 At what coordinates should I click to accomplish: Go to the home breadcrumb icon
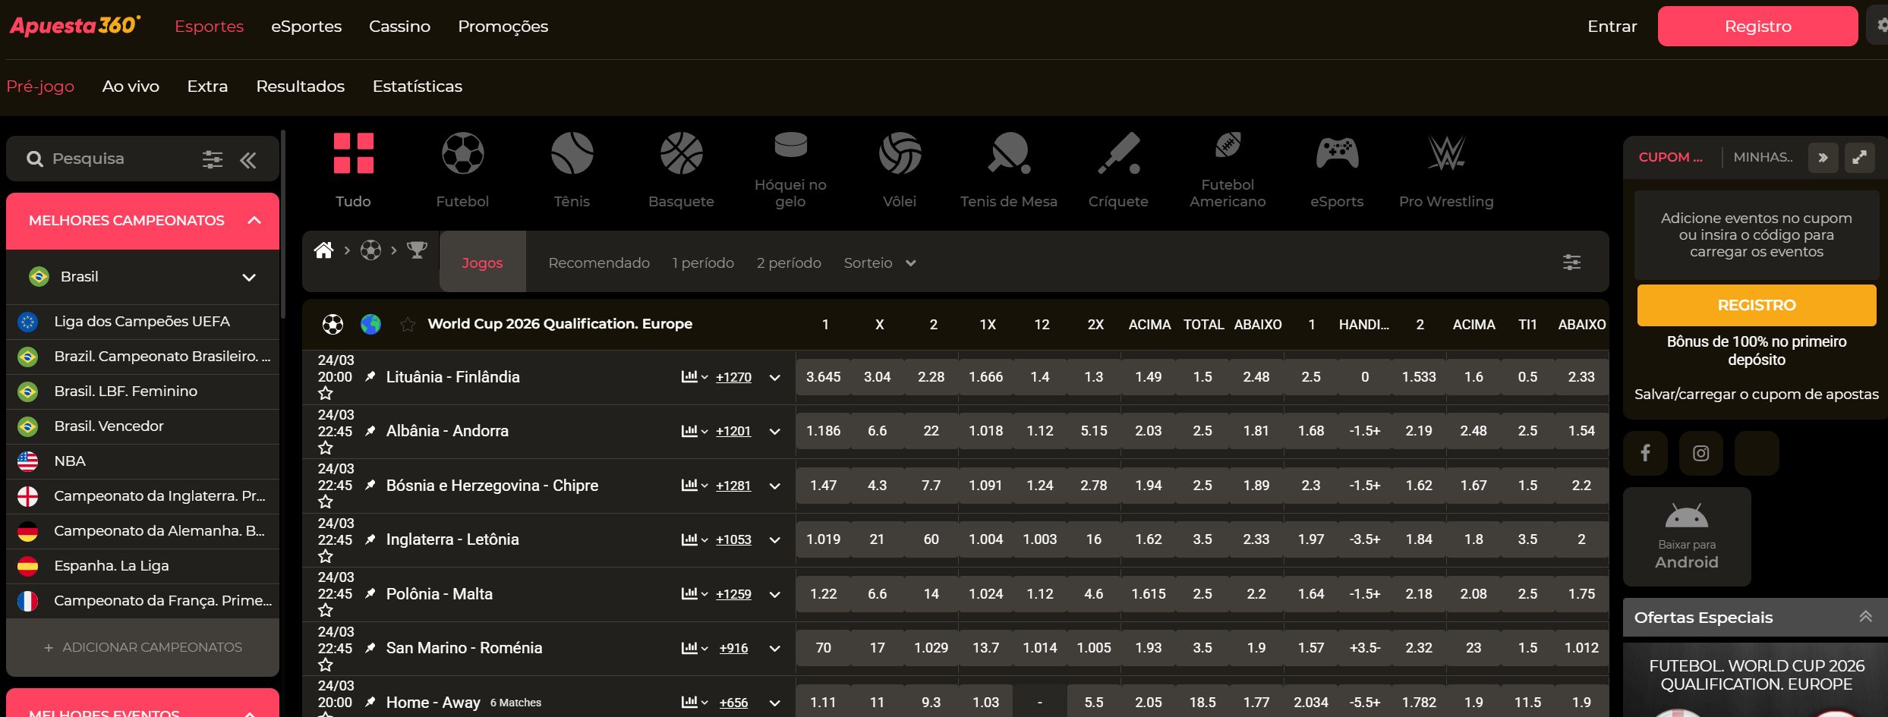[324, 250]
